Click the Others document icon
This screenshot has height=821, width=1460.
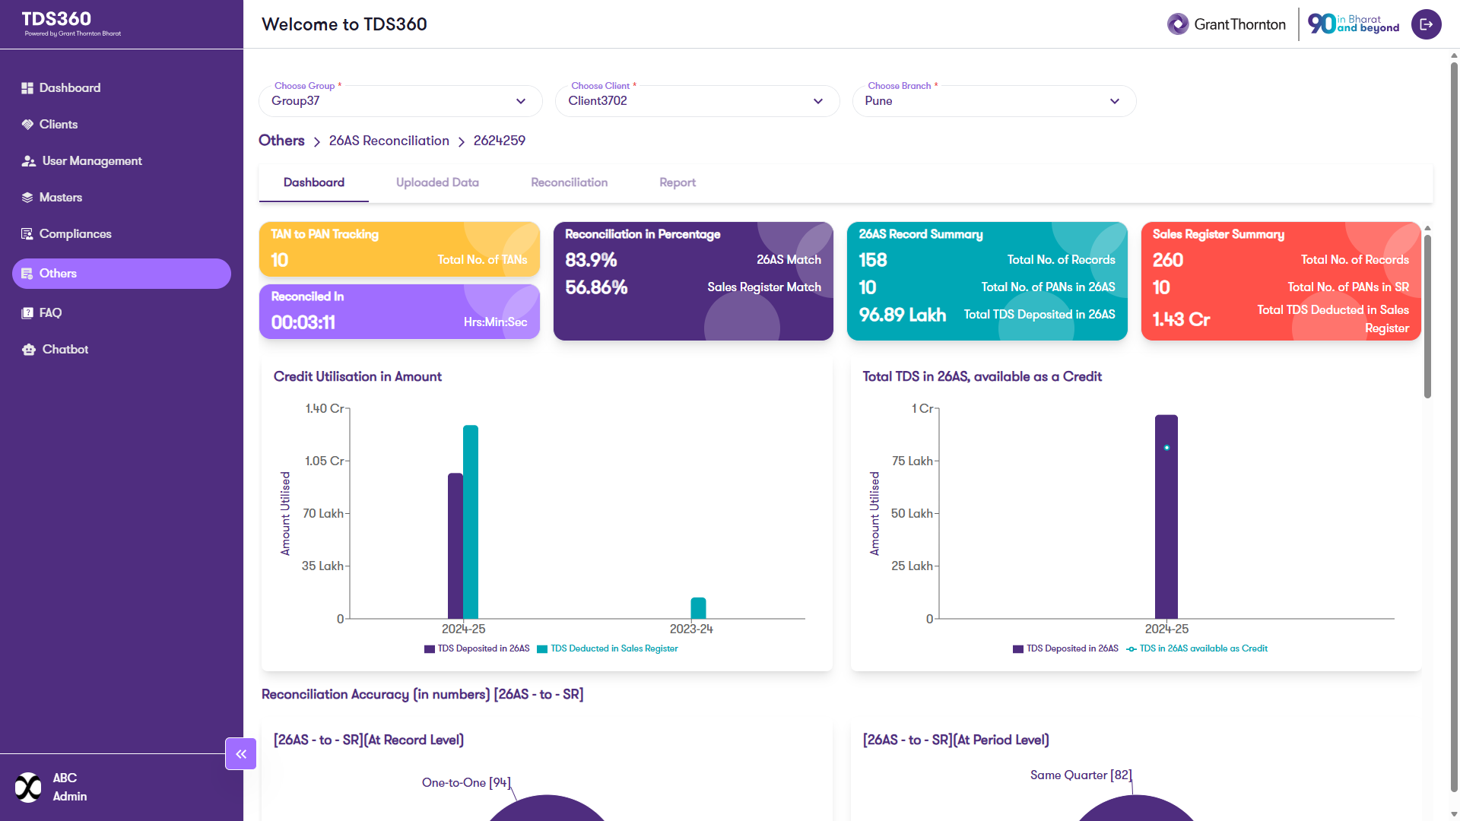tap(27, 274)
